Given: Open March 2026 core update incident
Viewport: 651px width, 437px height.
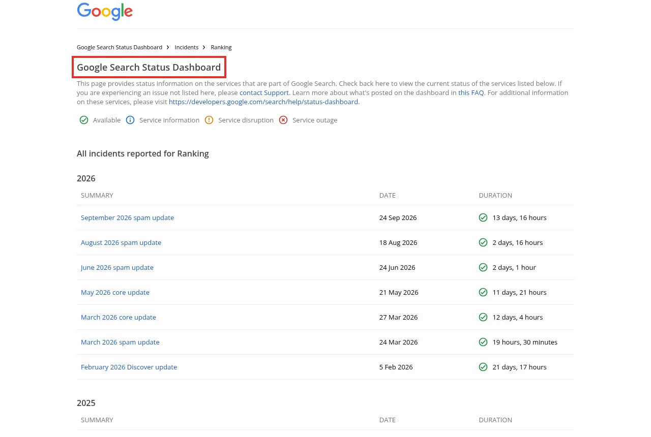Looking at the screenshot, I should (x=119, y=317).
